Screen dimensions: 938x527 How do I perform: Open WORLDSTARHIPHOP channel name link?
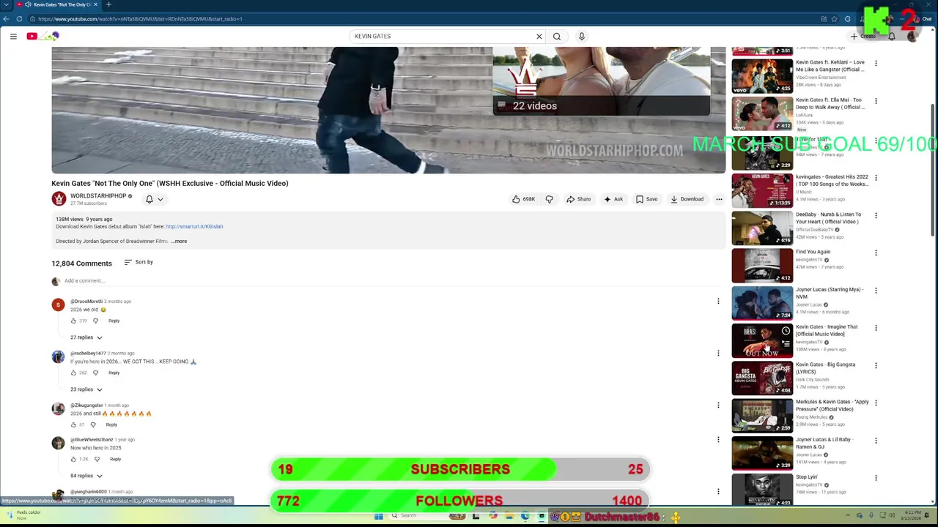(98, 196)
